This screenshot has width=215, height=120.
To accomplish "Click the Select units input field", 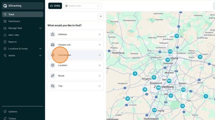I will coord(82,6).
